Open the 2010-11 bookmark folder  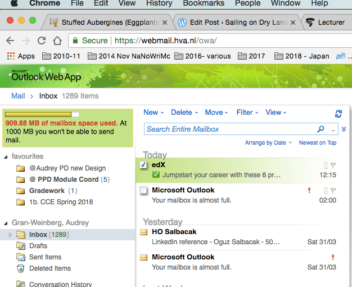click(61, 56)
